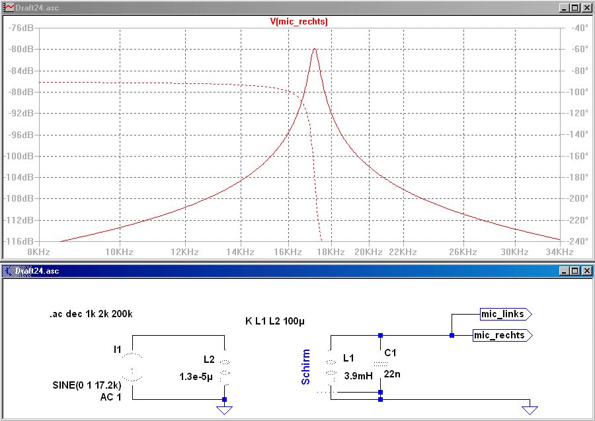Click the C1 component name label

390,353
